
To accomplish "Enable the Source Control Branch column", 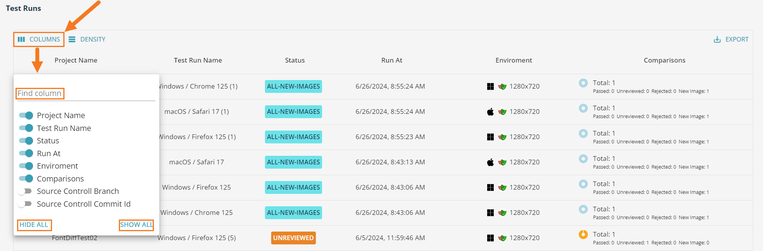I will coord(25,191).
